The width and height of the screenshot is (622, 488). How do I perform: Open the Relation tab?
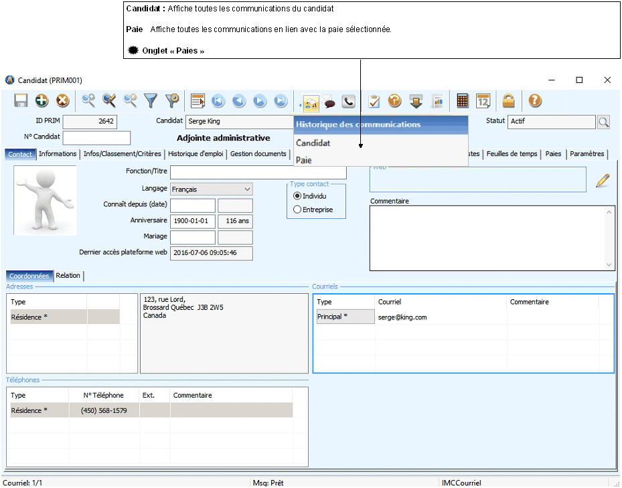click(68, 276)
